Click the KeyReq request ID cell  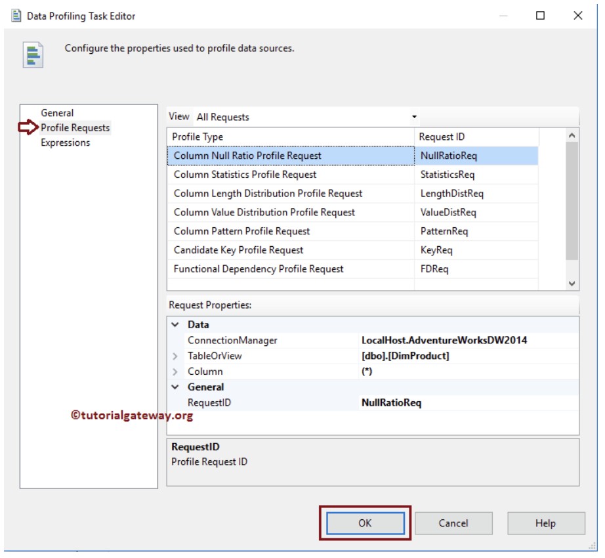(x=476, y=251)
